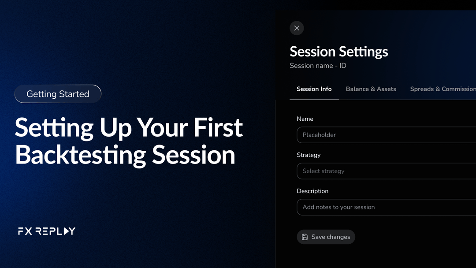Open the Balance & Assets tab
476x268 pixels.
point(371,89)
